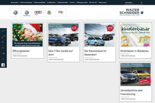
Task: Open Mehr Informationen under Rausverkauf card
Action: [x=92, y=59]
